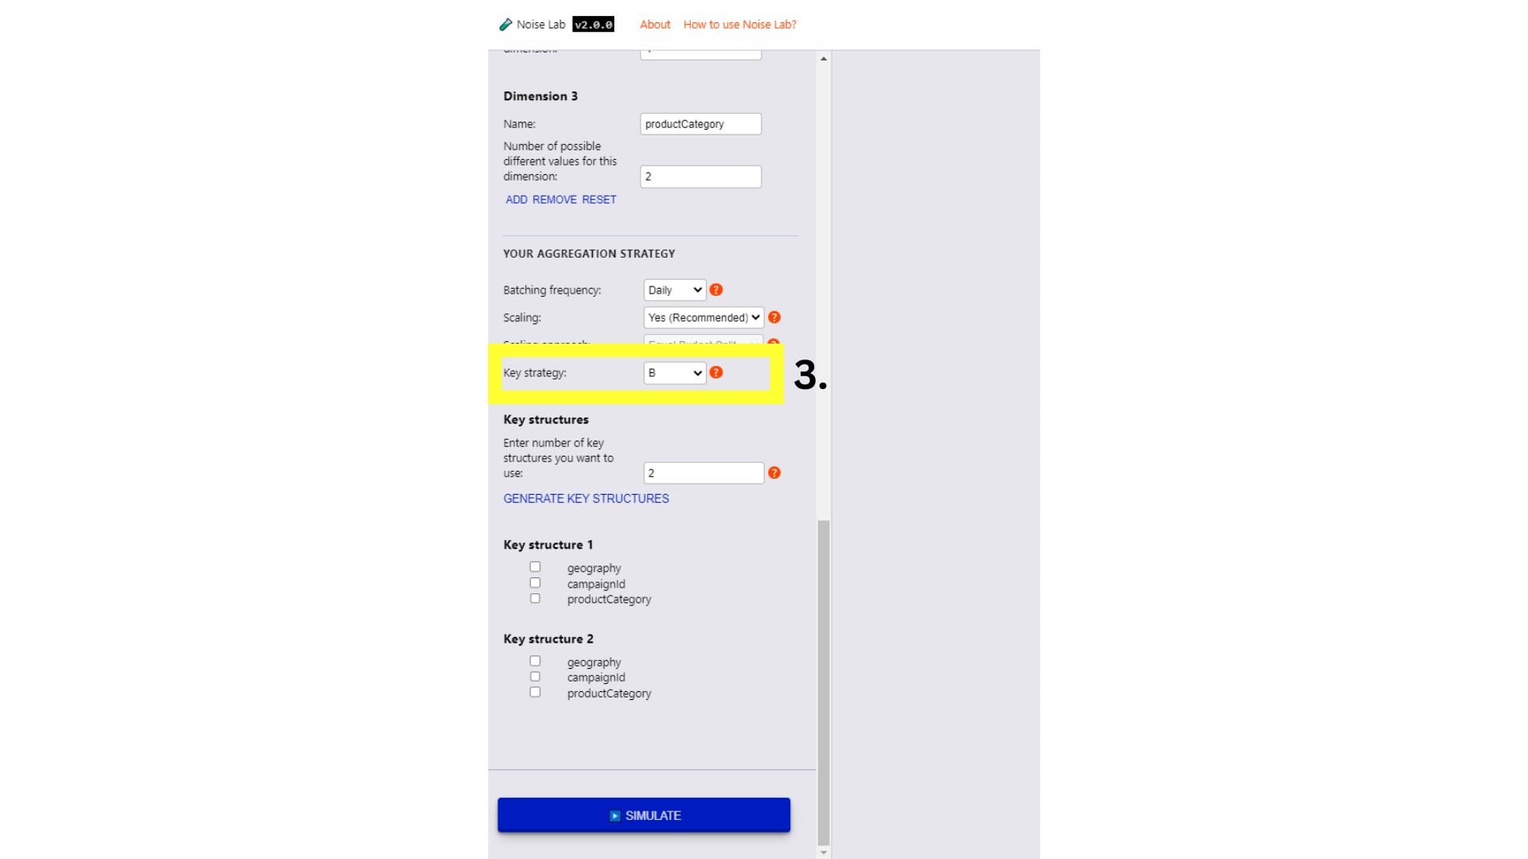Expand the Batching frequency dropdown
Screen dimensions: 1528x859
pyautogui.click(x=672, y=290)
